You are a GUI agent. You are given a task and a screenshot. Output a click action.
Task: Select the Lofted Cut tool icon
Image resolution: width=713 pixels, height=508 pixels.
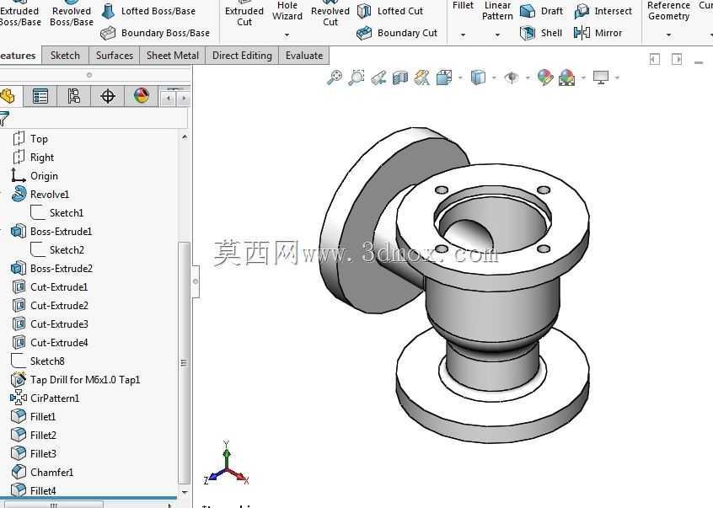[x=364, y=11]
